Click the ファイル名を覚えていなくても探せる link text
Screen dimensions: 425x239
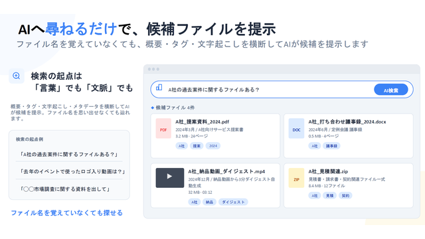(x=66, y=213)
